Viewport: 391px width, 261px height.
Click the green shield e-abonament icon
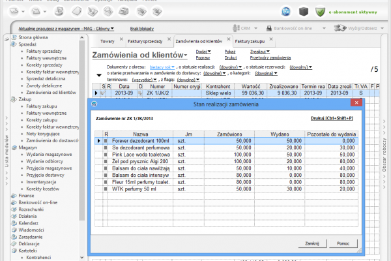[x=320, y=12]
